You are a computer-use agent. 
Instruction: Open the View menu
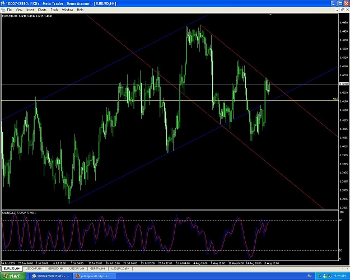click(19, 10)
